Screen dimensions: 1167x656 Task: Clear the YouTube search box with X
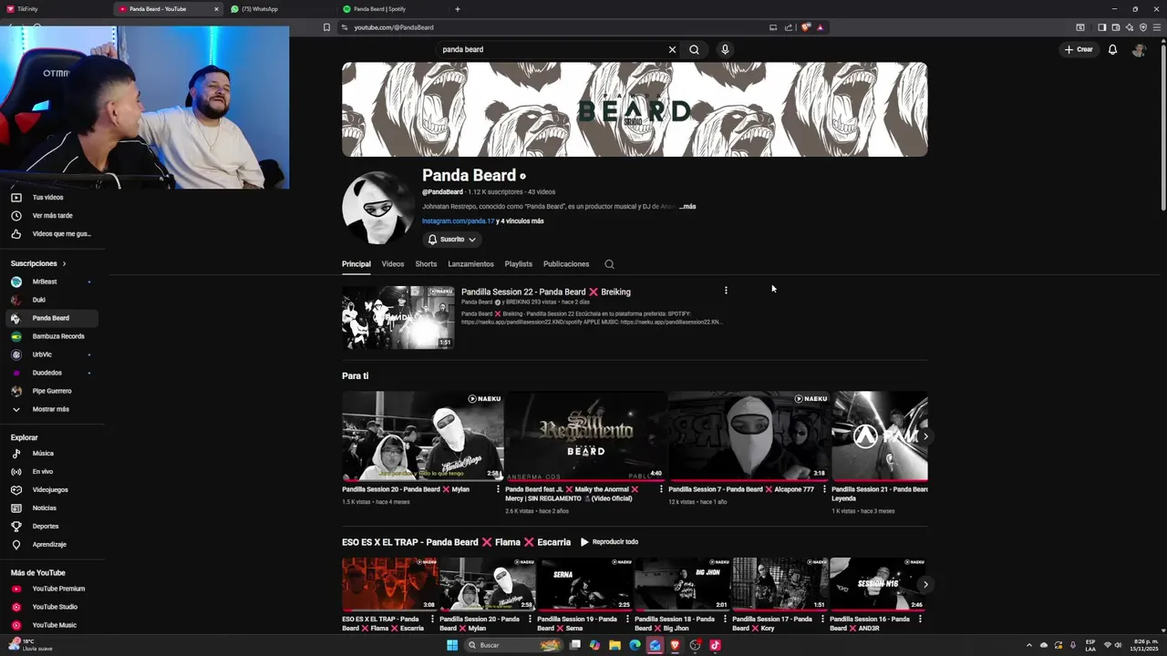tap(672, 49)
